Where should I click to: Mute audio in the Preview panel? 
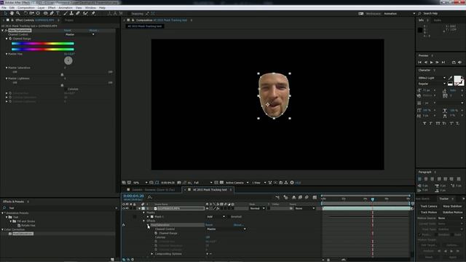click(x=459, y=63)
